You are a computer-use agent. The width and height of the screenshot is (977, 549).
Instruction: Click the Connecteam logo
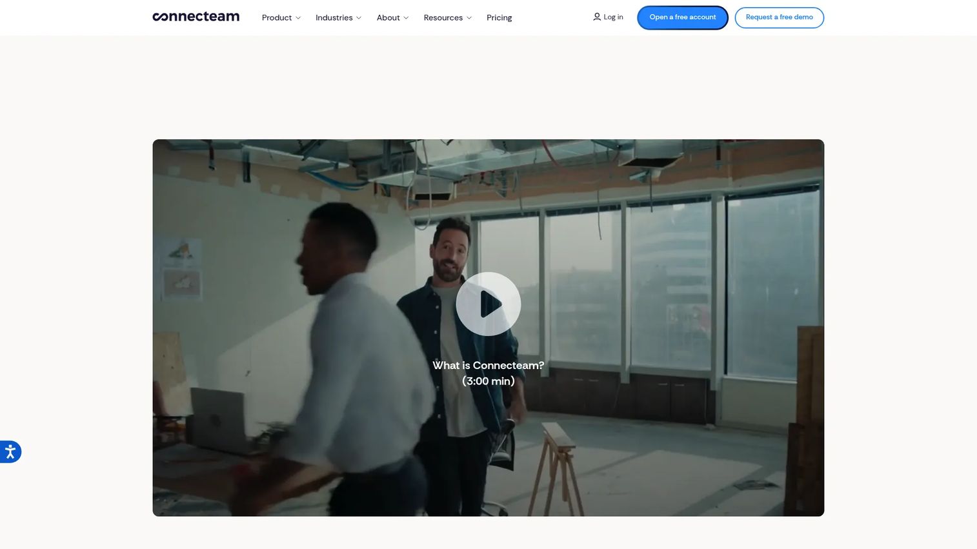point(196,17)
